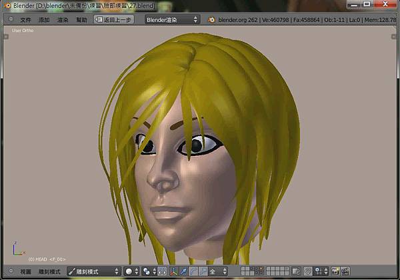Viewport: 400px width, 280px height.
Task: Click the La:0 lamp count text
Action: (x=355, y=20)
